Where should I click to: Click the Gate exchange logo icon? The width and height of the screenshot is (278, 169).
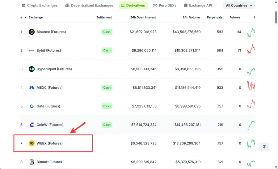(x=31, y=106)
